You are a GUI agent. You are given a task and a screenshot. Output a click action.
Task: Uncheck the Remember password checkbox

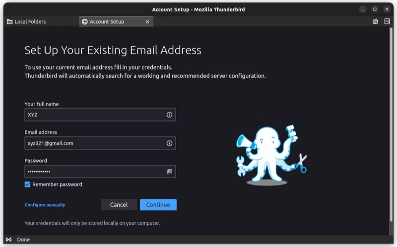point(27,185)
